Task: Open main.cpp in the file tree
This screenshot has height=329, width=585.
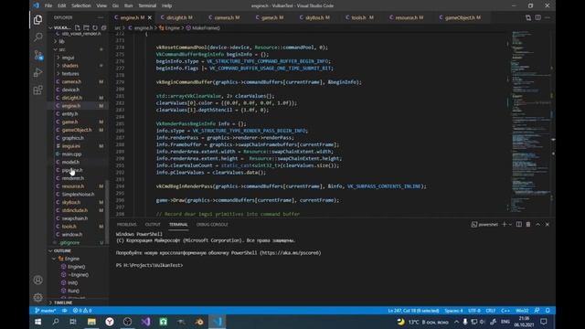Action: (x=71, y=154)
